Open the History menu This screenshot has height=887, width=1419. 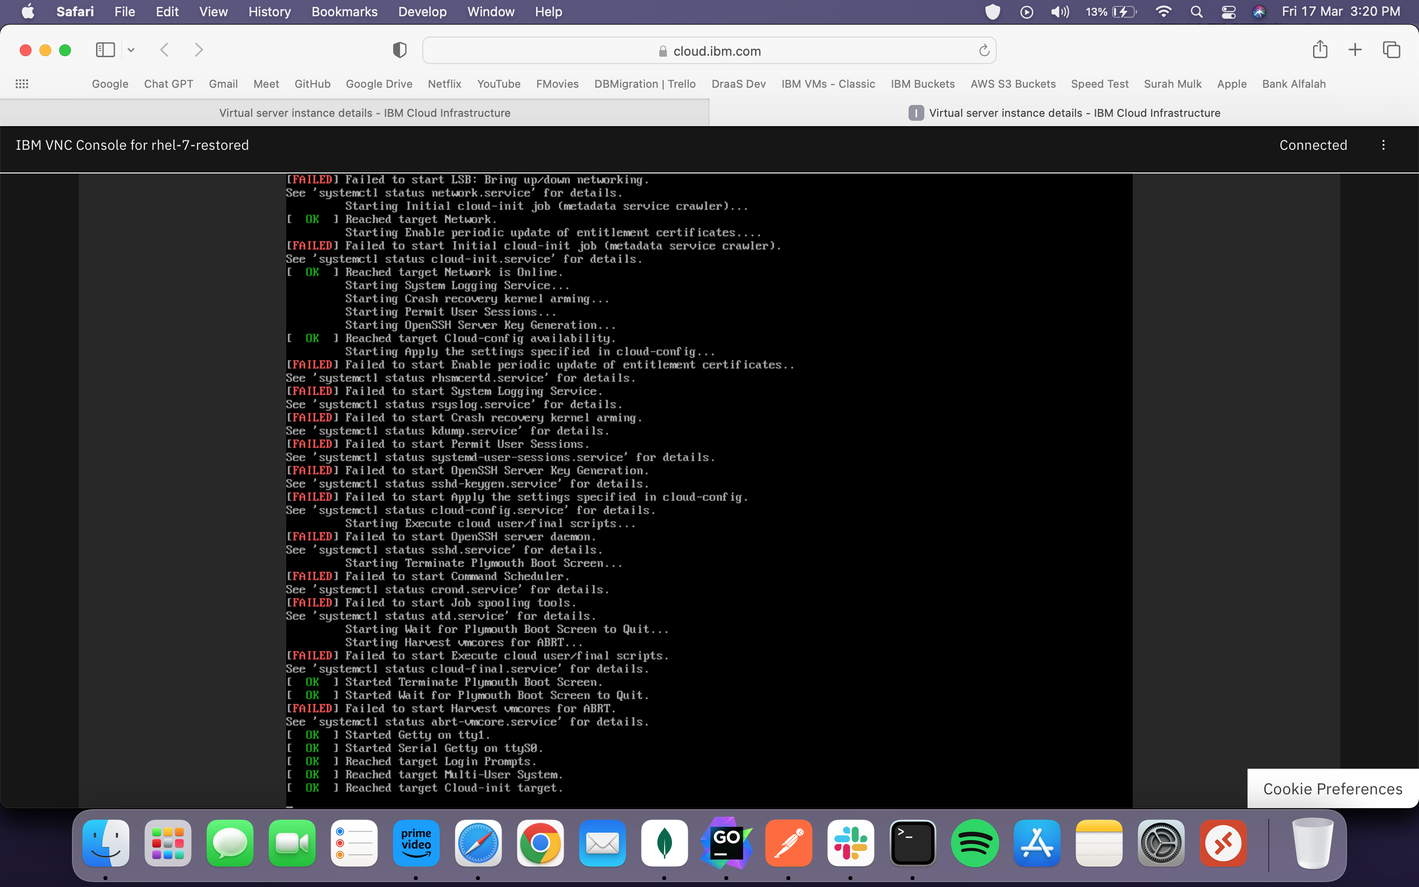[x=269, y=12]
